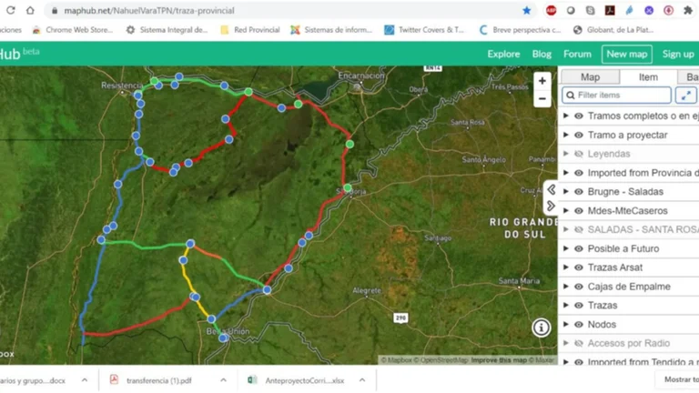This screenshot has height=393, width=699.
Task: Expand the Accesos por Radio group
Action: (566, 343)
